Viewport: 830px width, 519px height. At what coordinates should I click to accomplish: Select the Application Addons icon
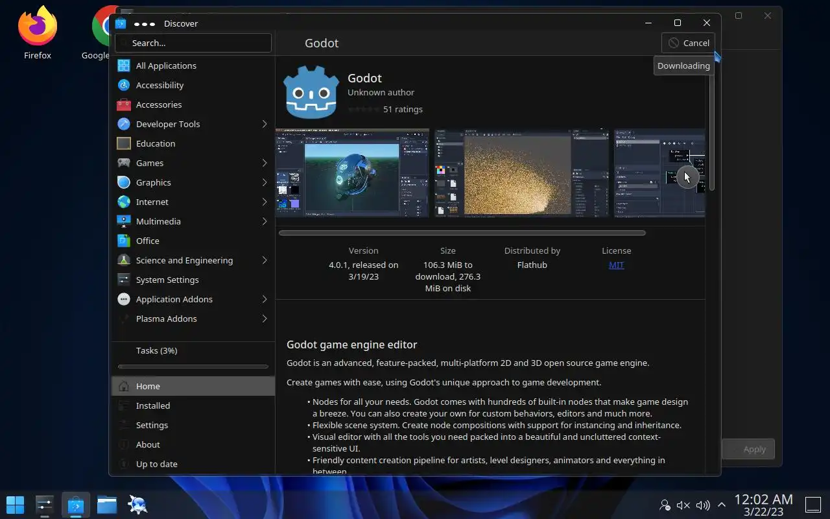(124, 299)
